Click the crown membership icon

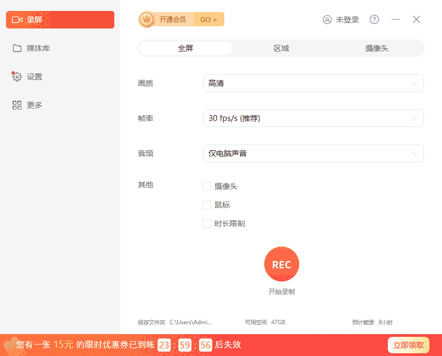coord(146,19)
